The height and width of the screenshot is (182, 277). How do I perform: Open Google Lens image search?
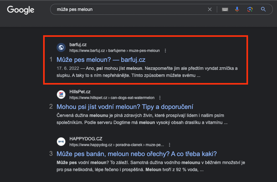tap(250, 9)
